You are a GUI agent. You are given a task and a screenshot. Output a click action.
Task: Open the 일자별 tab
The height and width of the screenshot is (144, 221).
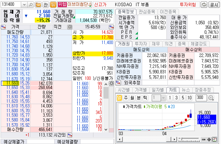(x=158, y=90)
